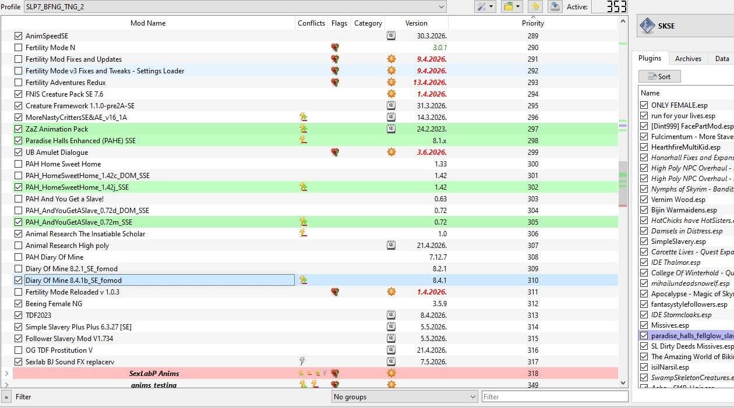Viewport: 734px width, 408px height.
Task: Click the Flags column header
Action: 339,23
